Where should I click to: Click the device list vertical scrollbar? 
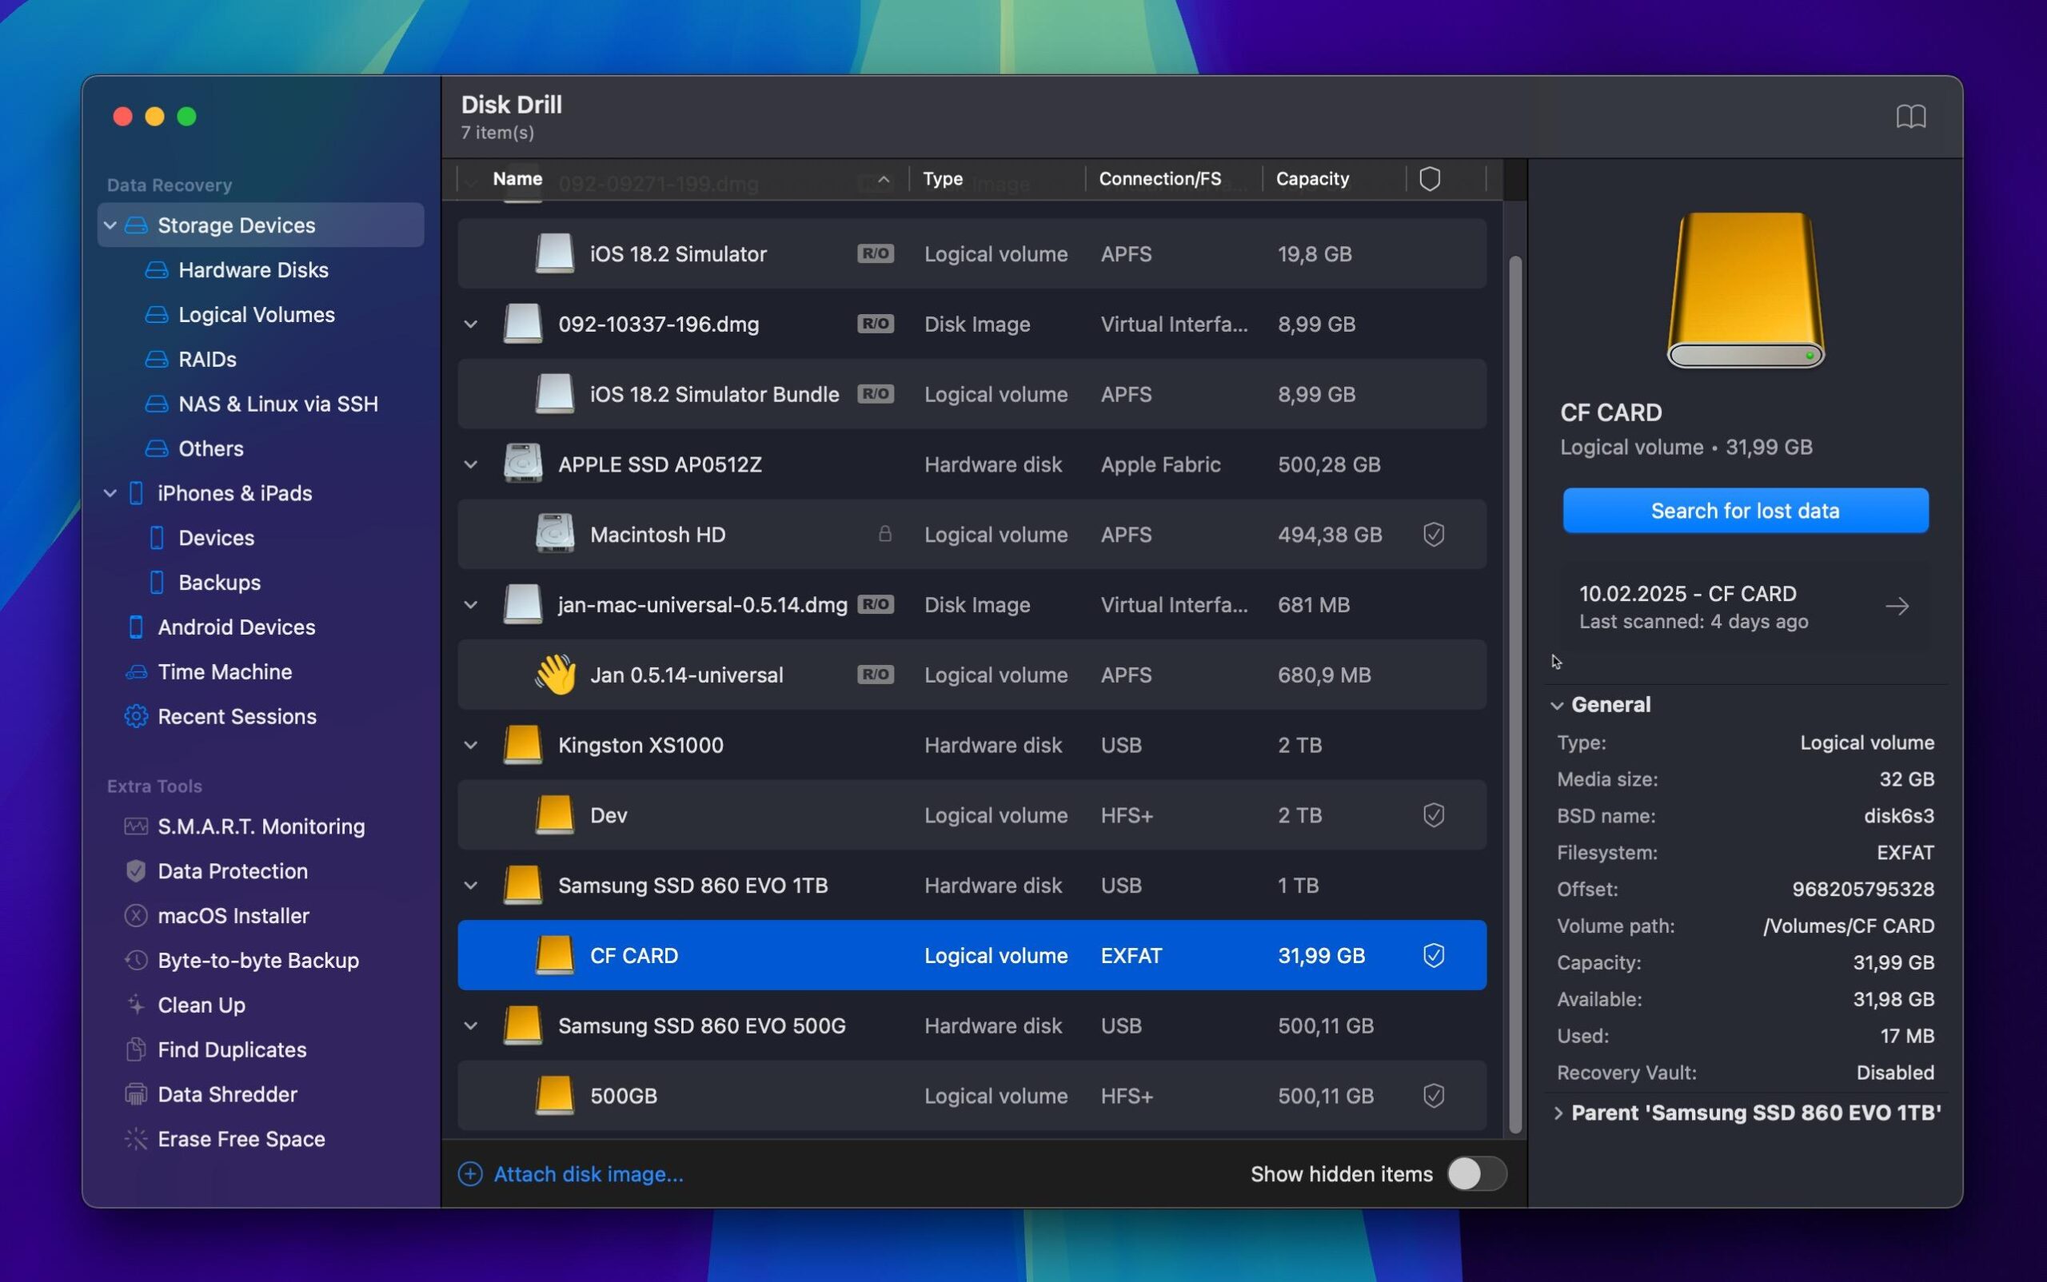[x=1515, y=695]
